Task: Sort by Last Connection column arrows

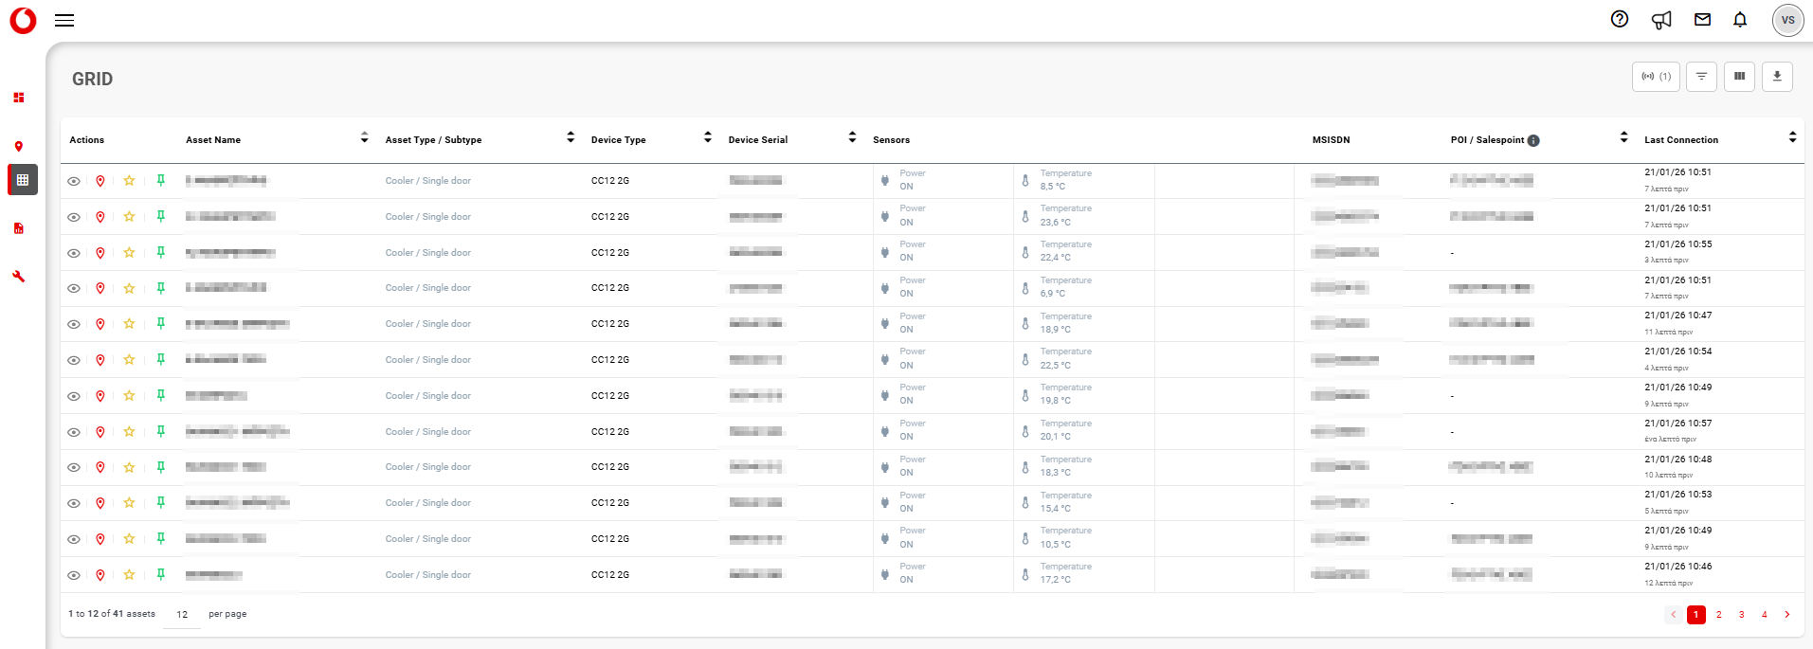Action: point(1792,138)
